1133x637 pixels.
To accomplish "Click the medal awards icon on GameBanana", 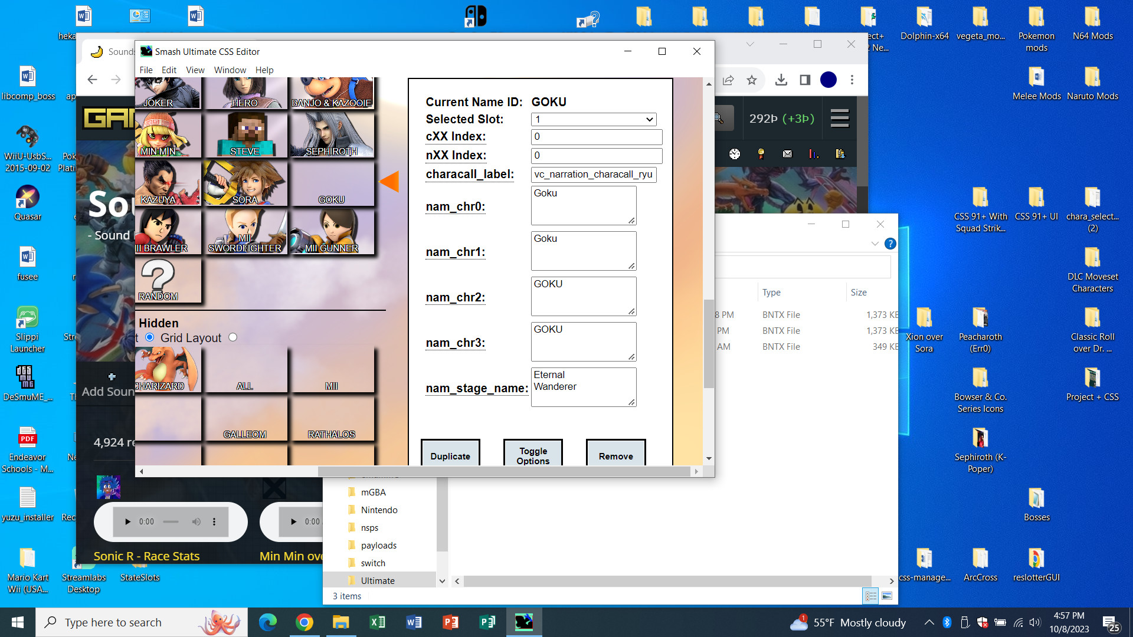I will point(760,154).
